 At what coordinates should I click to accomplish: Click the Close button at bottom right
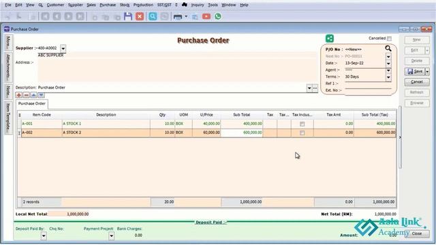pyautogui.click(x=417, y=233)
